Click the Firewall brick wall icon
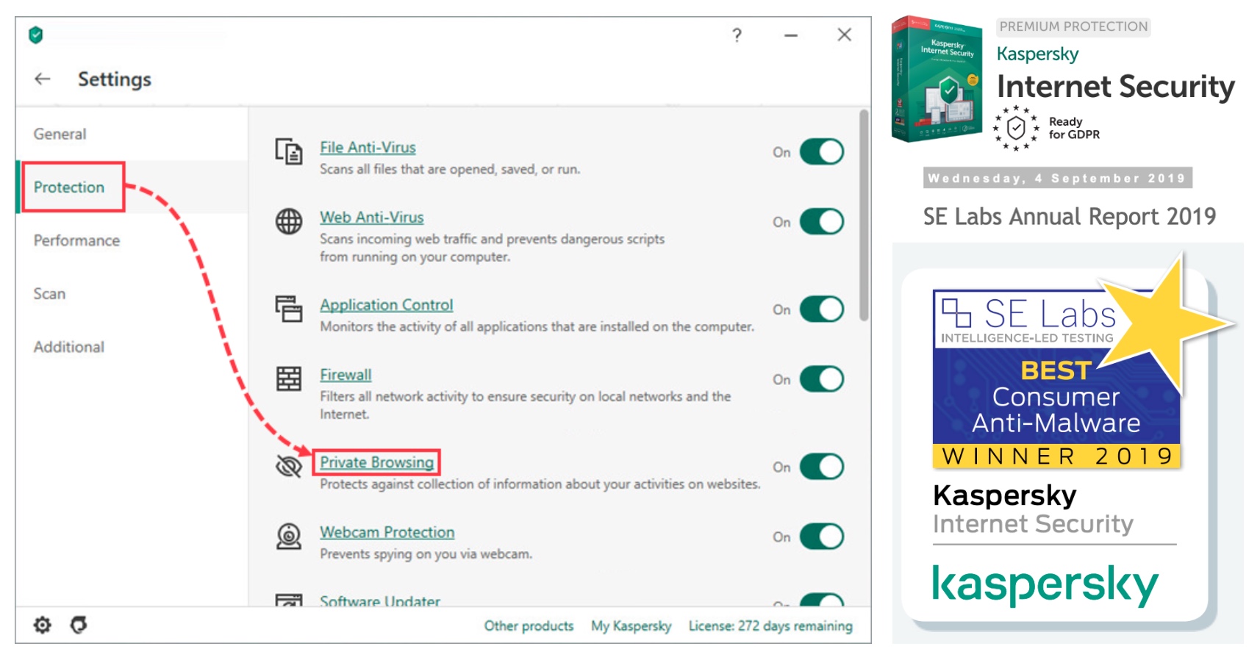Image resolution: width=1260 pixels, height=660 pixels. [x=289, y=379]
